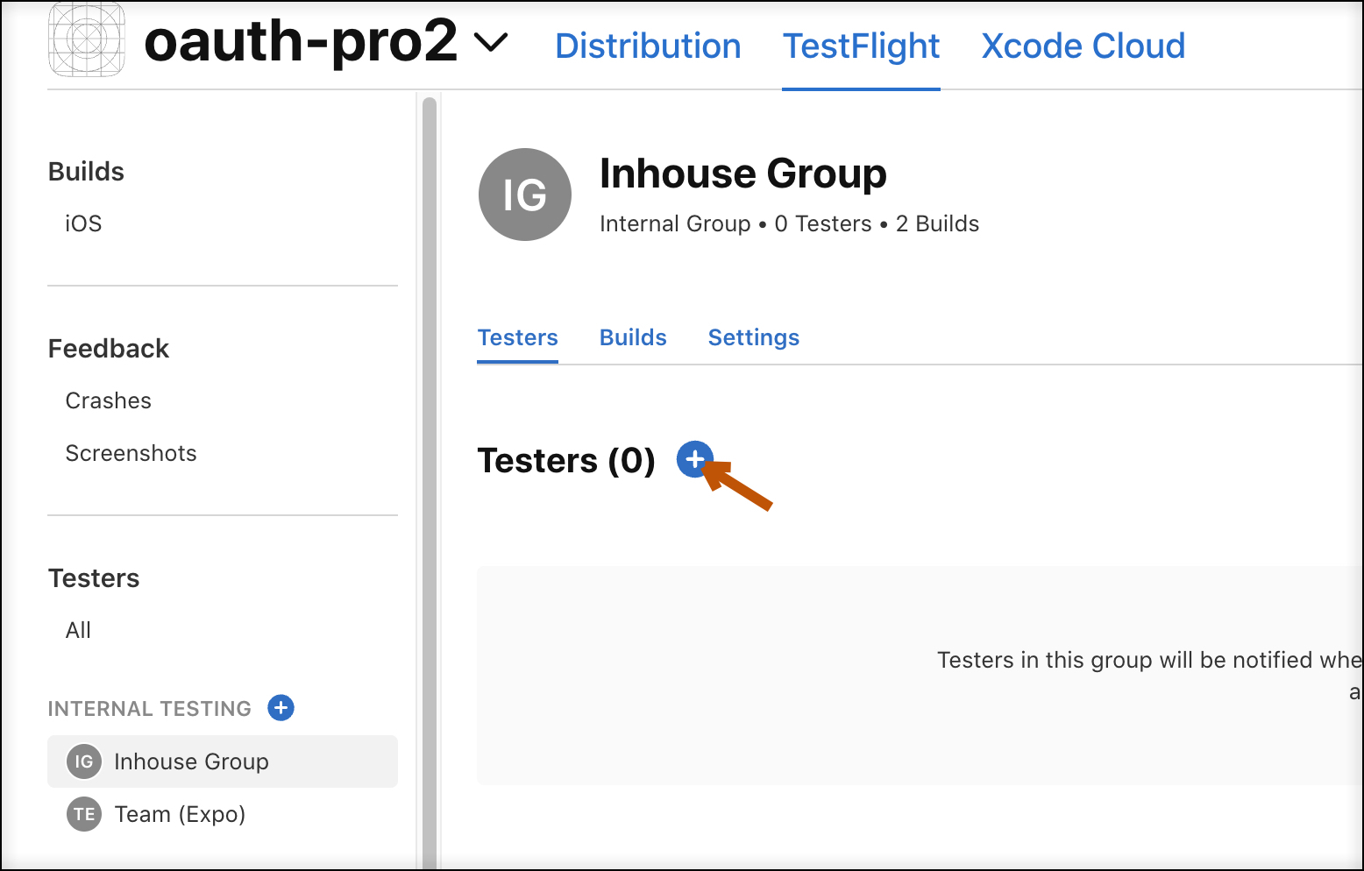This screenshot has width=1364, height=871.
Task: Open the Settings tab for the group
Action: (x=753, y=337)
